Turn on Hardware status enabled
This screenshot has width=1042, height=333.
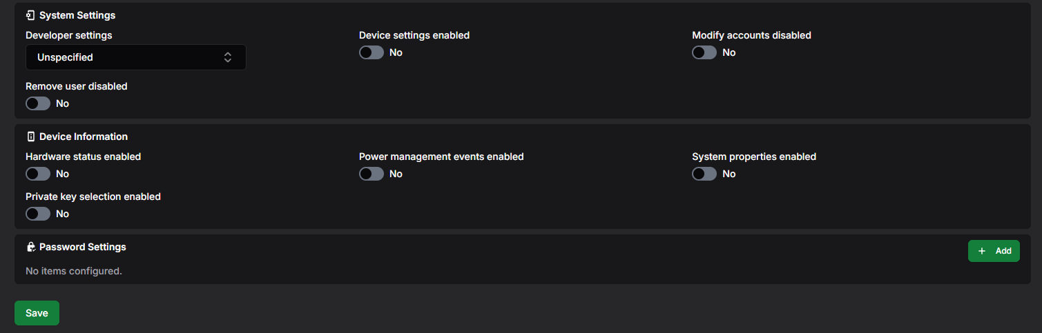[38, 174]
